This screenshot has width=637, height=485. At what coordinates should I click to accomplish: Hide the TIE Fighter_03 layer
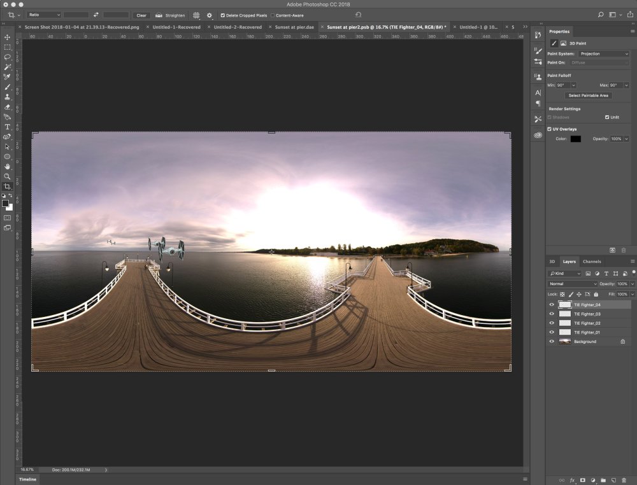552,314
